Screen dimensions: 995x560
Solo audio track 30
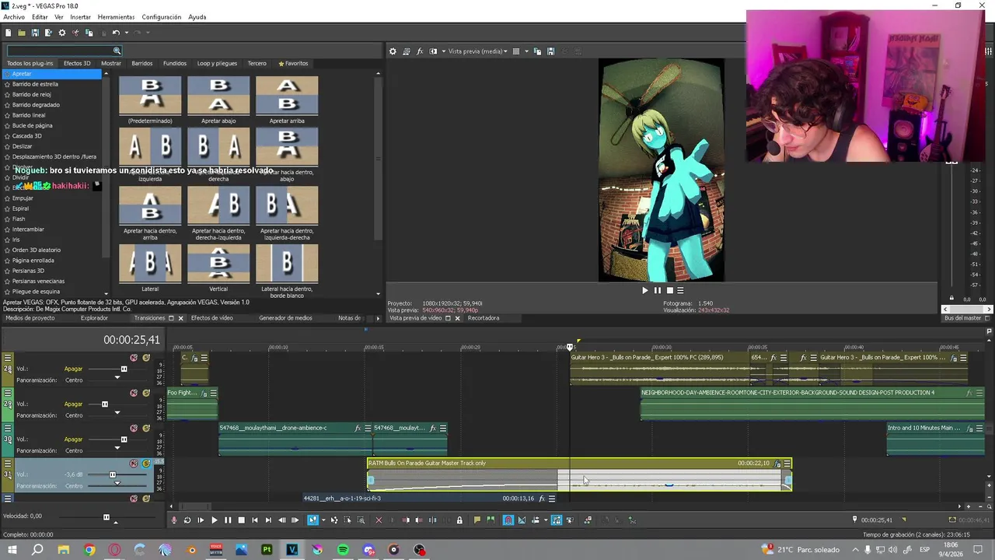146,429
